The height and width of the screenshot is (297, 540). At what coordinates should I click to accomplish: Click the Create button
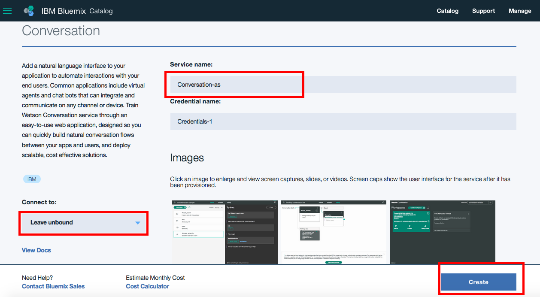pos(478,282)
